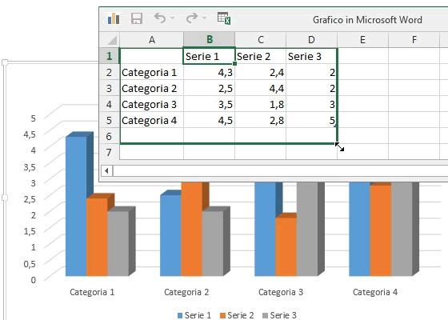This screenshot has width=448, height=320.
Task: Click the Redo arrow icon
Action: click(192, 18)
